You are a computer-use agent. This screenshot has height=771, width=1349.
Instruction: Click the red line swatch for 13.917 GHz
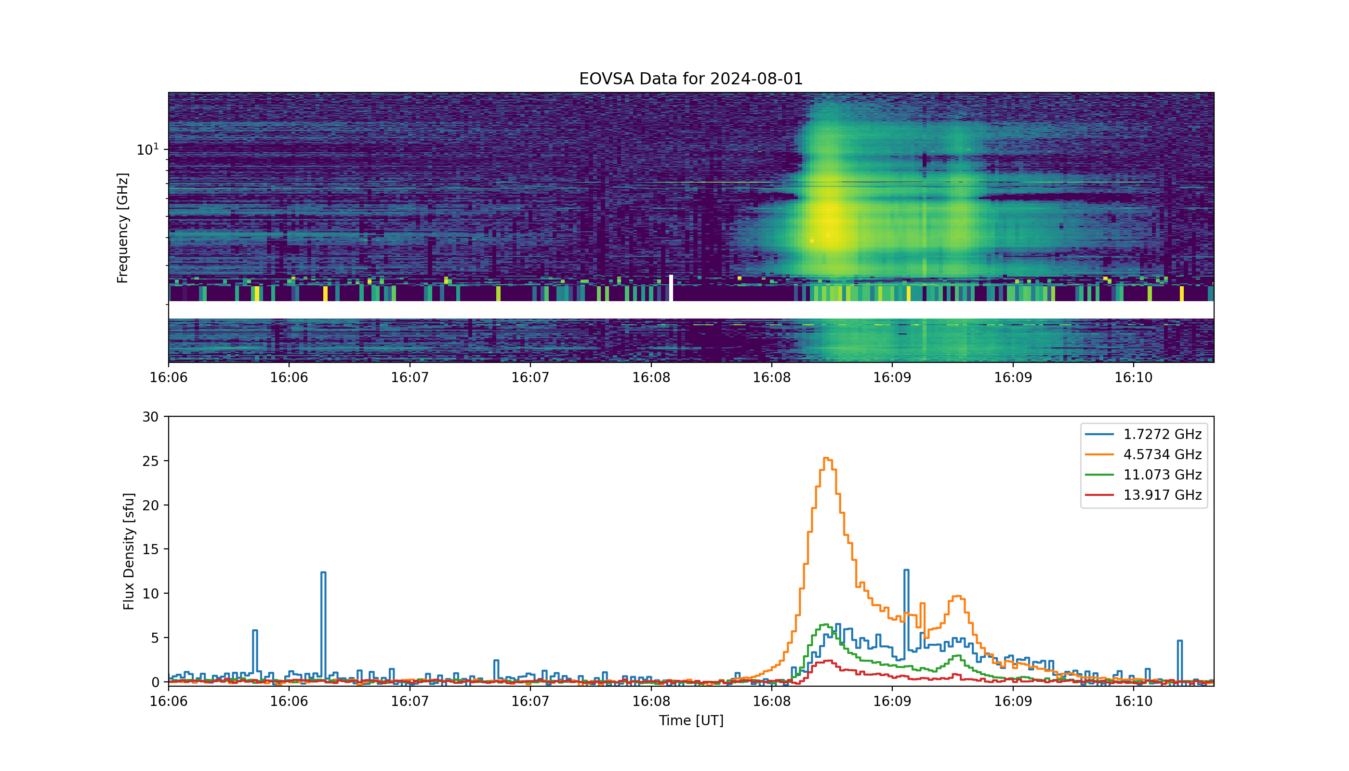tap(1099, 494)
